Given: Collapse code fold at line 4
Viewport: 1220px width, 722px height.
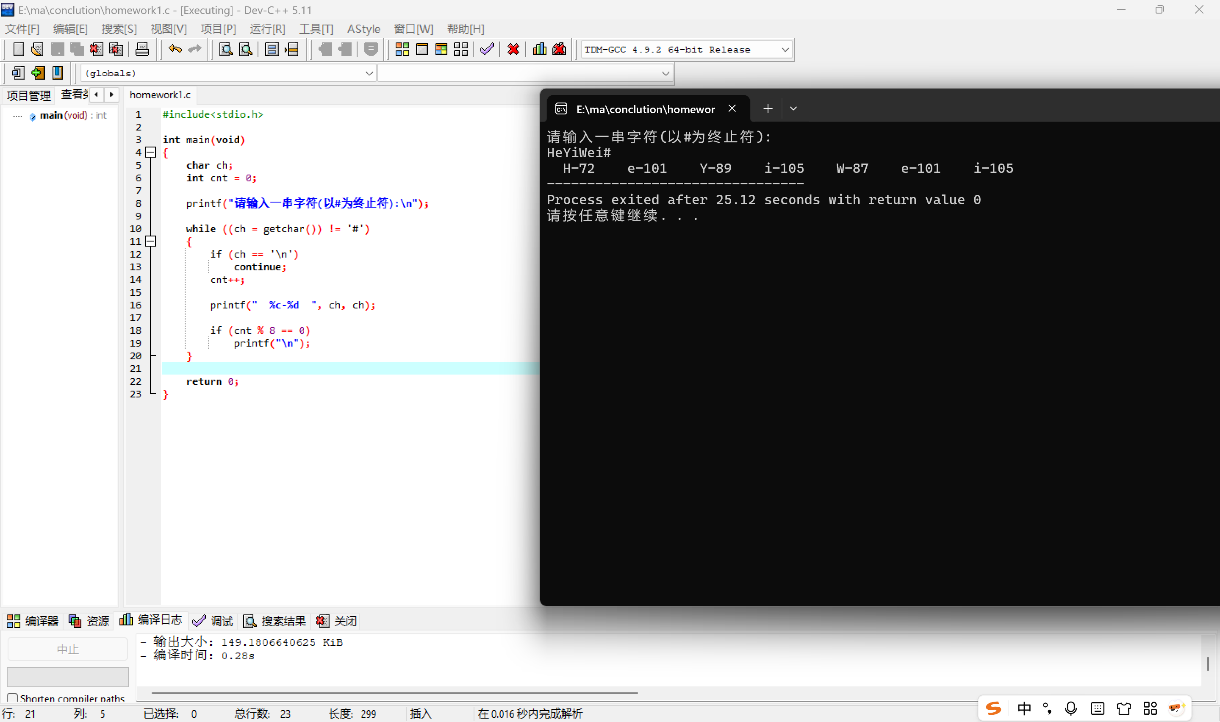Looking at the screenshot, I should click(151, 152).
